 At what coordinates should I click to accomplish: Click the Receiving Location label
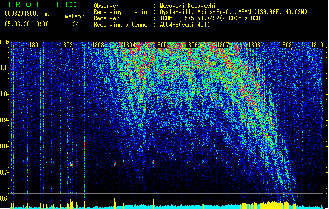(122, 12)
